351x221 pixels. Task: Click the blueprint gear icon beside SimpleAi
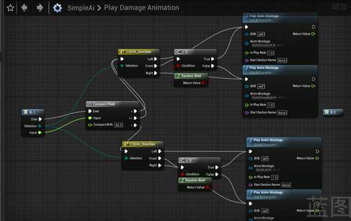(57, 8)
